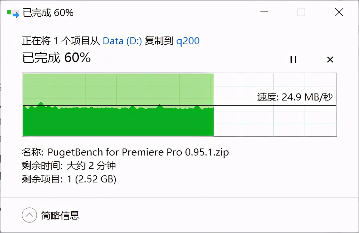Click the 剩余项目 1 (2.52 GB) line
Screen dimensions: 359x233
[x=69, y=180]
